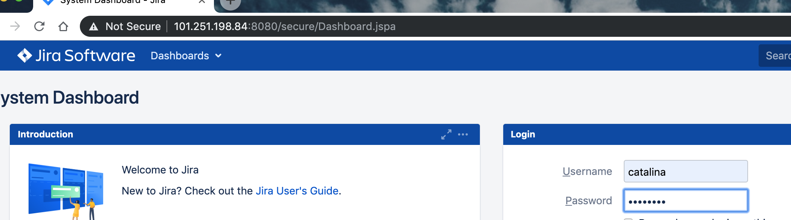Click the "Welcome to Jira" text
Screen dimensions: 791x220
[x=160, y=170]
